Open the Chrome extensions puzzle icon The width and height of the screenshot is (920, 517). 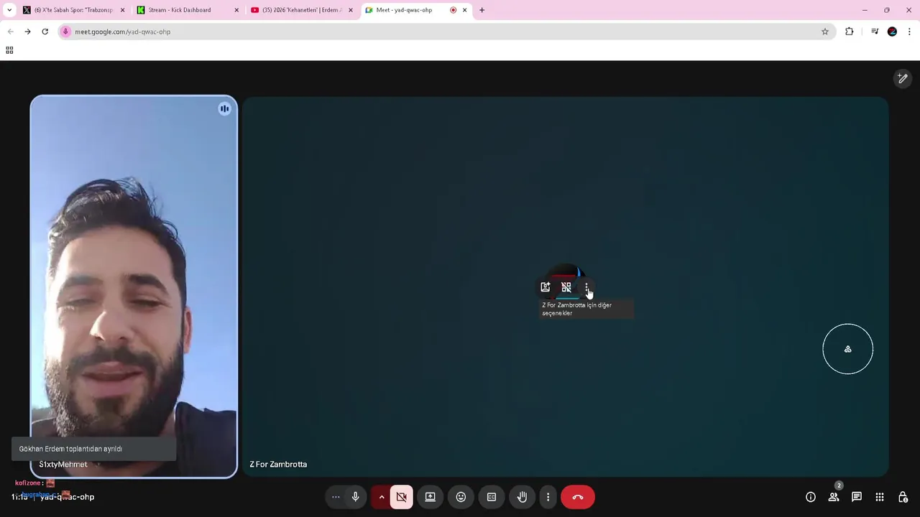850,32
